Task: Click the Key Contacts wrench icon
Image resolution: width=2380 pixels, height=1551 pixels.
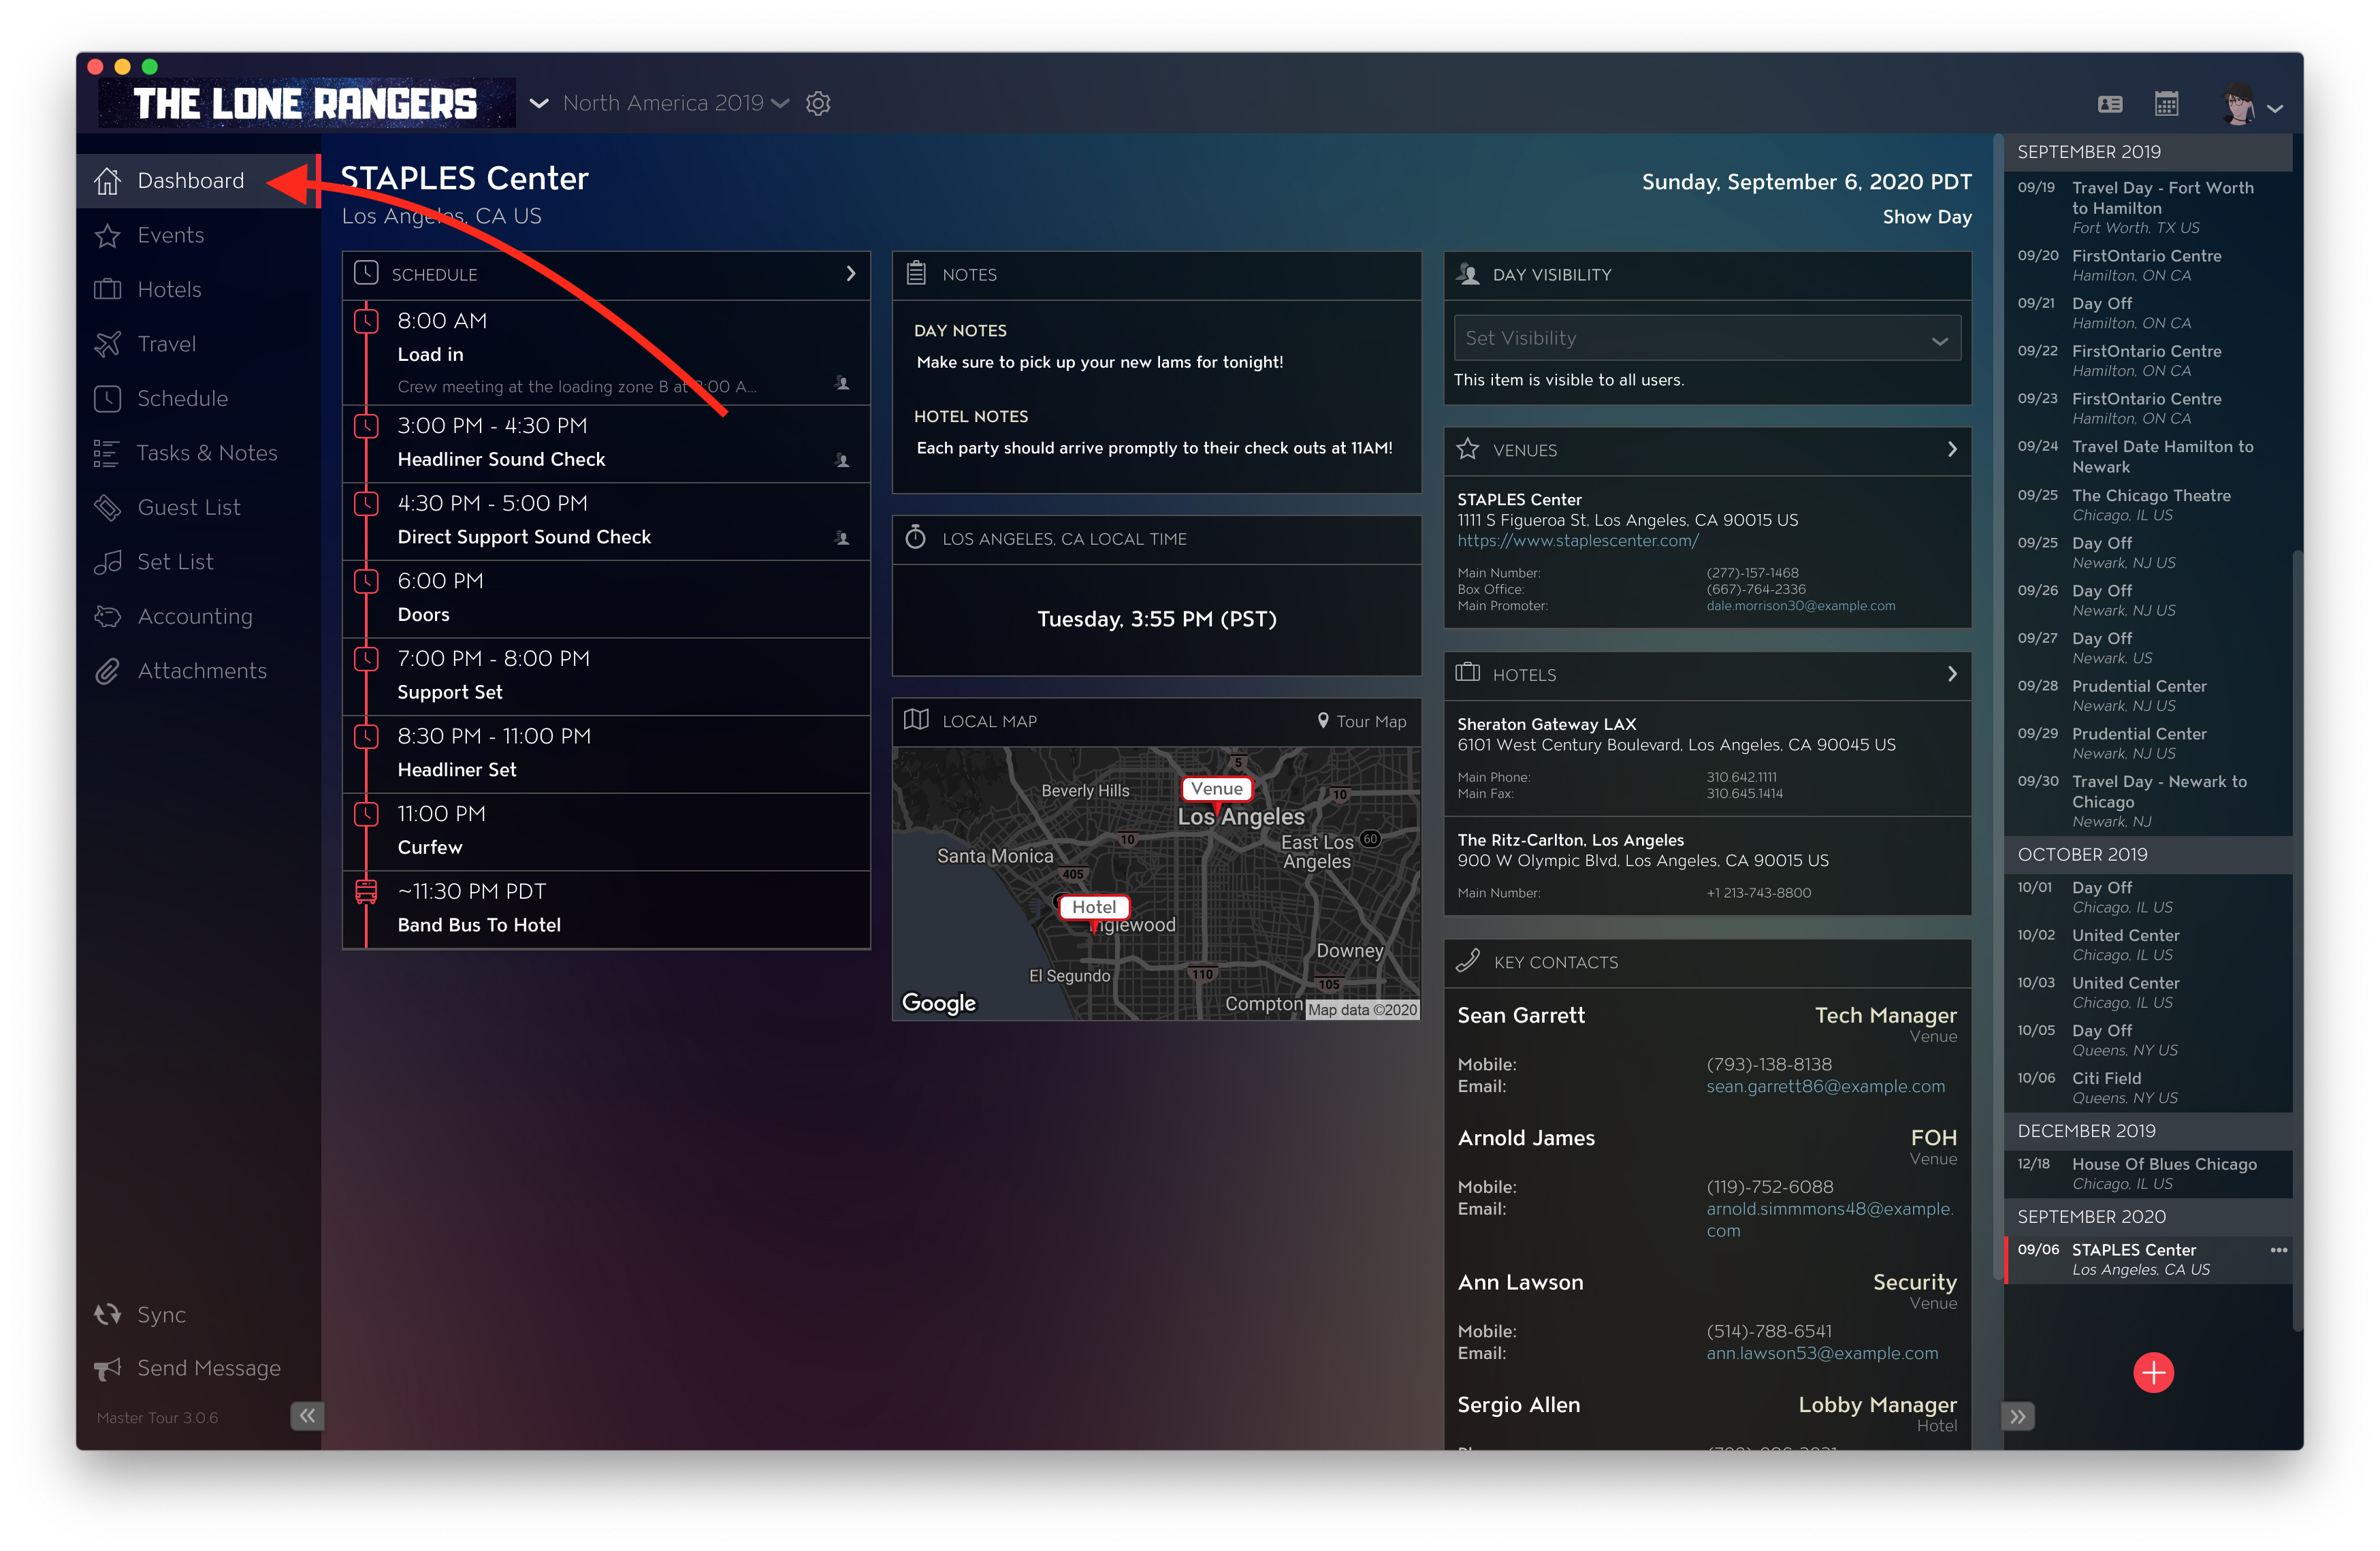Action: coord(1467,961)
